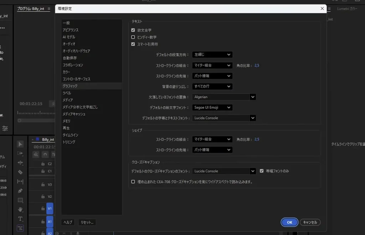Select the Selection arrow tool
Viewport: 365px width, 235px height.
20,144
